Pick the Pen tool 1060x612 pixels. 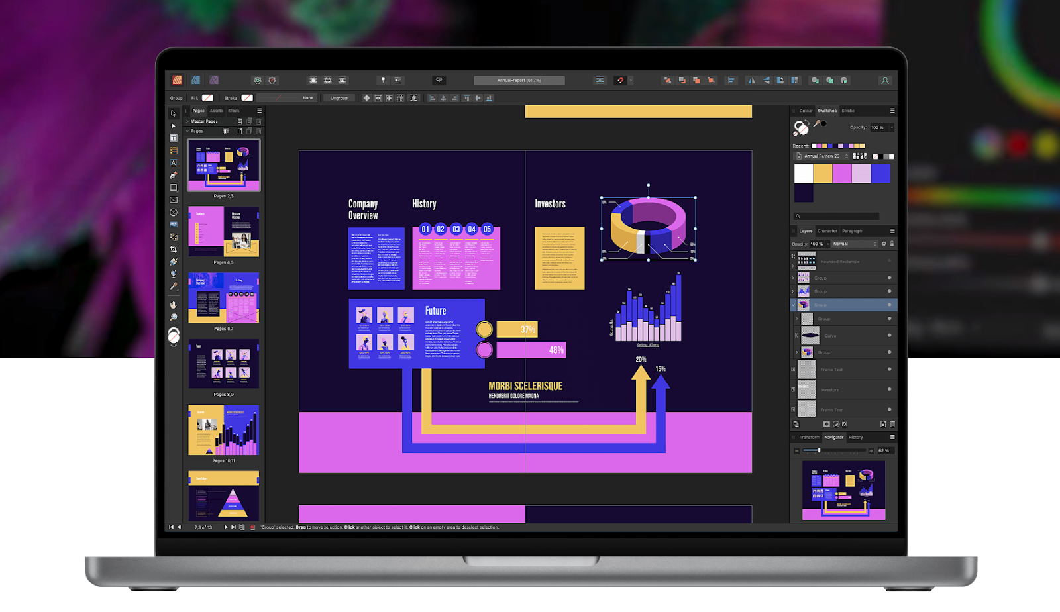coord(174,176)
